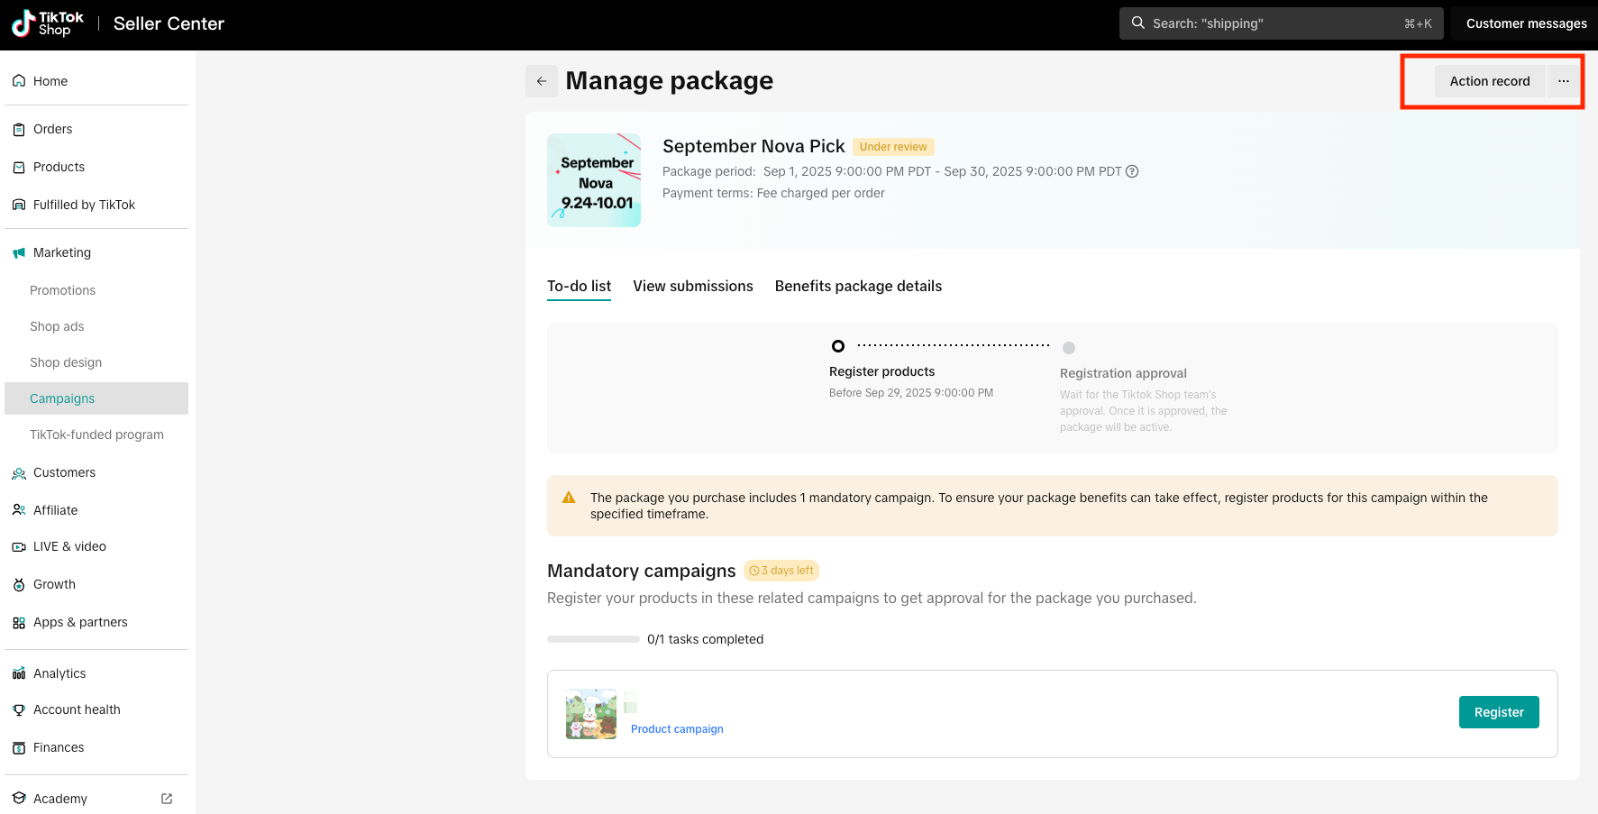This screenshot has height=814, width=1598.
Task: Click the LIVE & video camera icon
Action: pos(19,547)
